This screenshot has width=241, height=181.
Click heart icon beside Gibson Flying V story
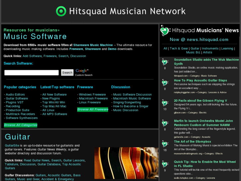pos(165,103)
